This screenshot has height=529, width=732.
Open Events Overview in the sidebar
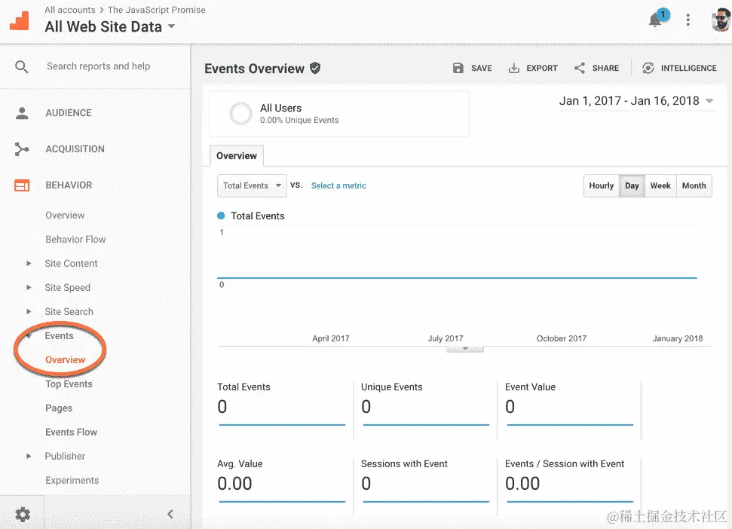(x=65, y=360)
